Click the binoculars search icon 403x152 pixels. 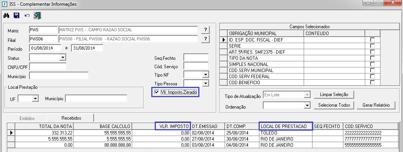(6, 16)
